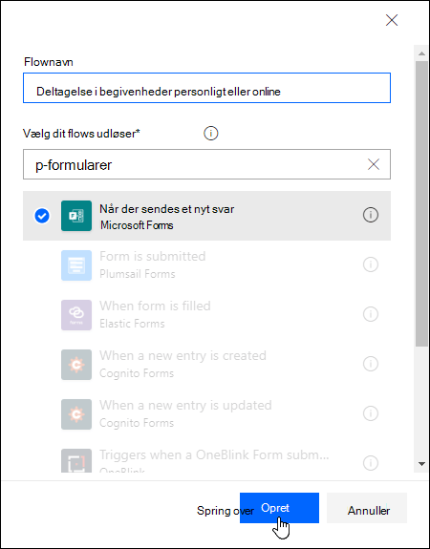Click Cognito Forms icon for entry updated

coord(76,414)
